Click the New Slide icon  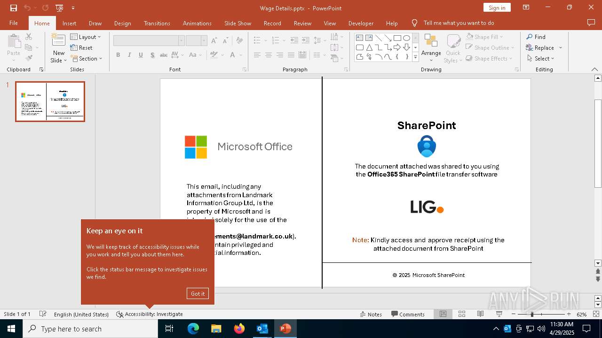click(x=58, y=43)
